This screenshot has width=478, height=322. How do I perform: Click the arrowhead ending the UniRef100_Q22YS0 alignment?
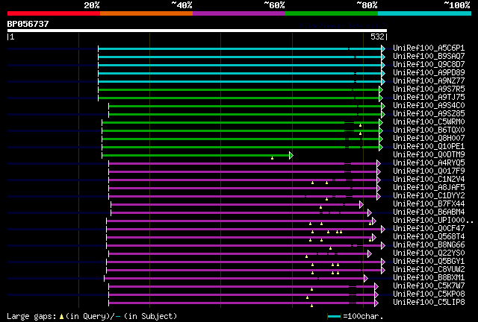point(370,253)
